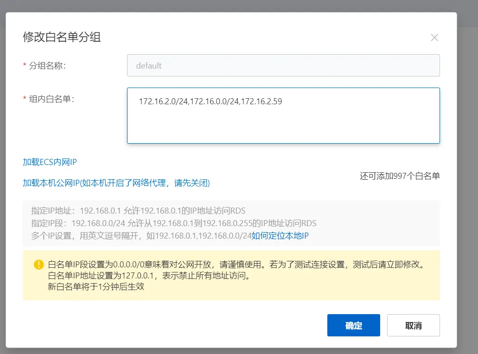Confirm changes with the 确定 button
478x354 pixels.
tap(353, 325)
